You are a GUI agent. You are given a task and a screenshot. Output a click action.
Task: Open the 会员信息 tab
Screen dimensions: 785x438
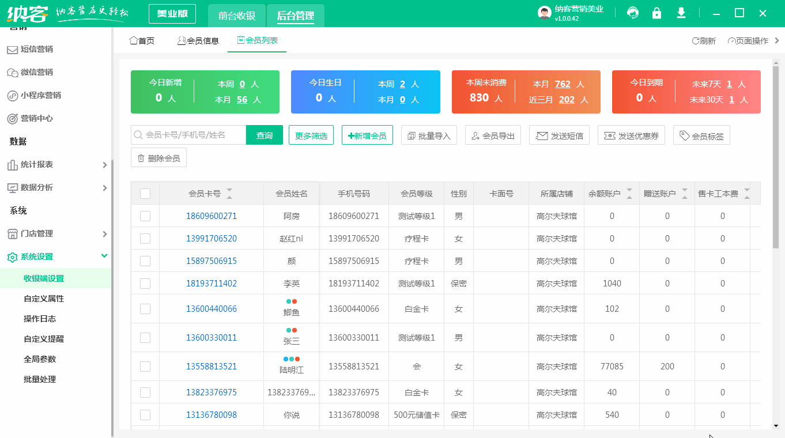coord(198,41)
